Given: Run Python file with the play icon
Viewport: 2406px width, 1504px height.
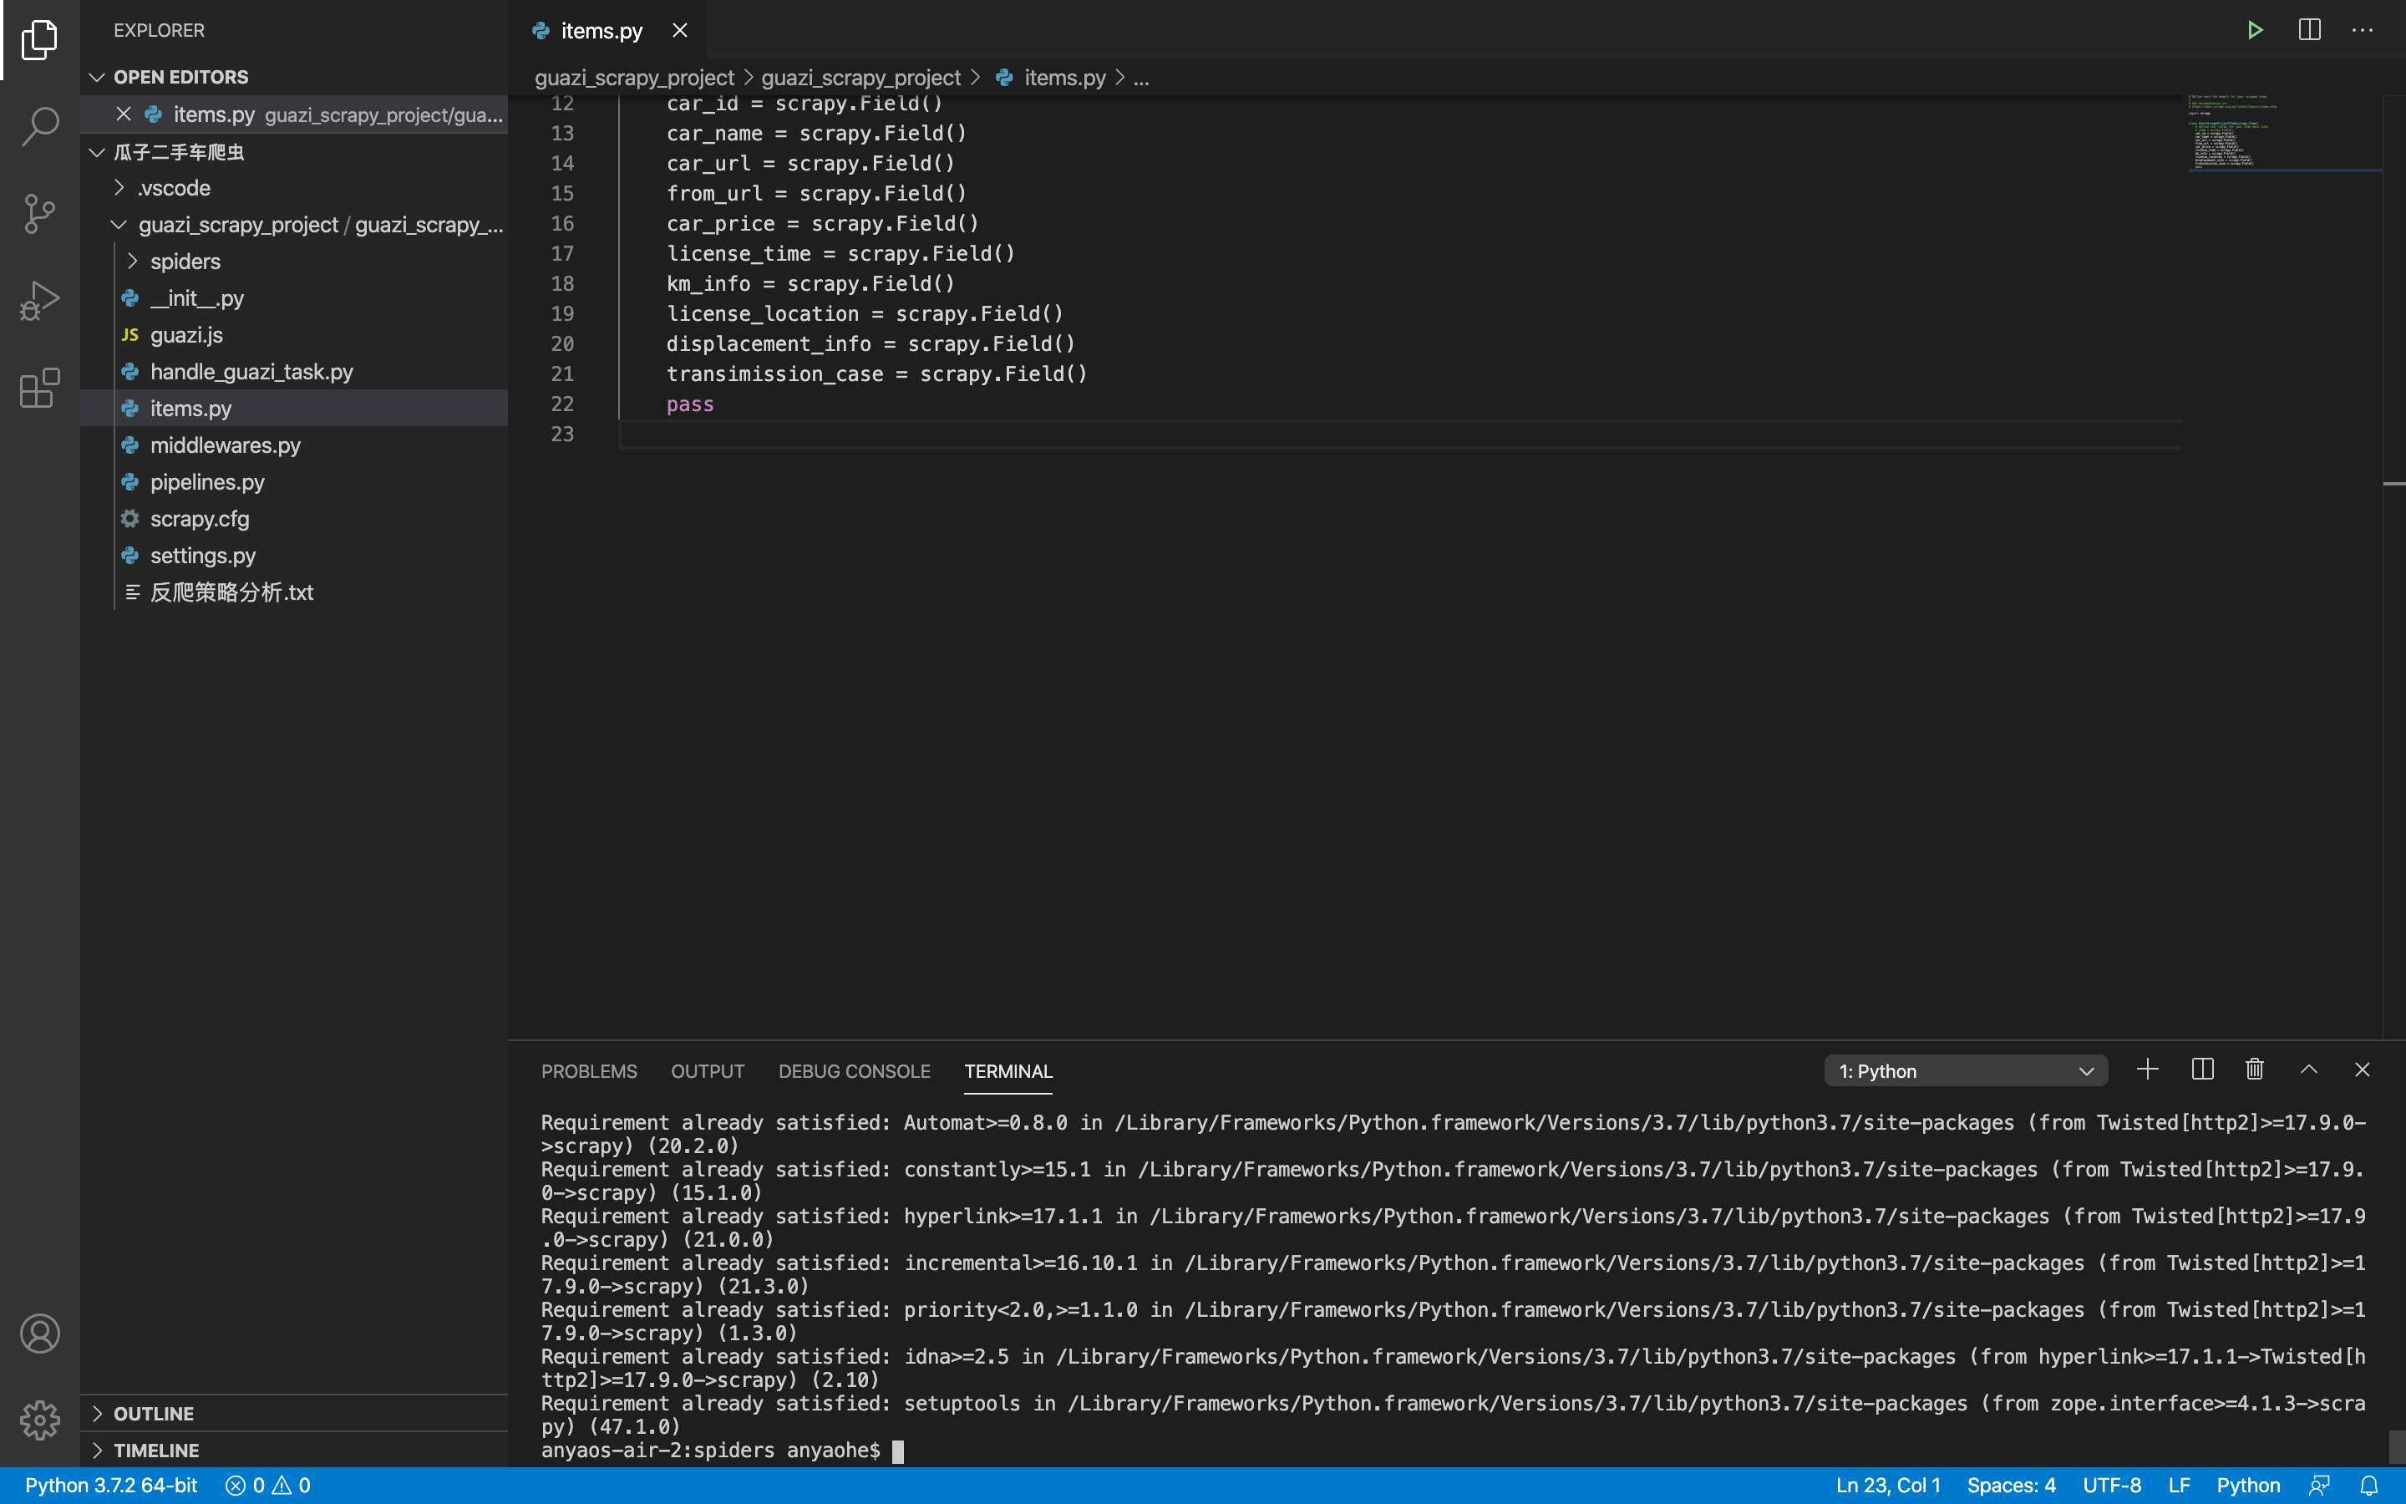Looking at the screenshot, I should coord(2255,30).
